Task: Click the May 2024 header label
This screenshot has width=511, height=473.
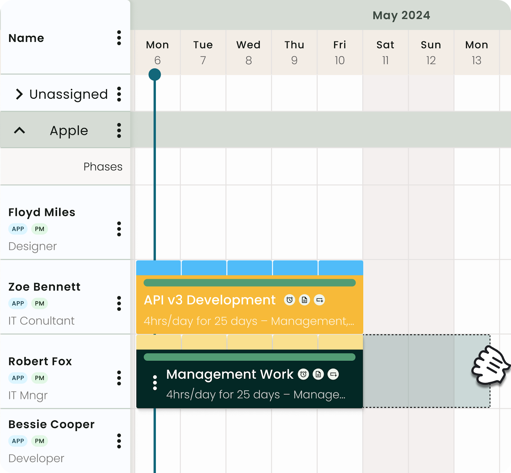Action: (401, 15)
